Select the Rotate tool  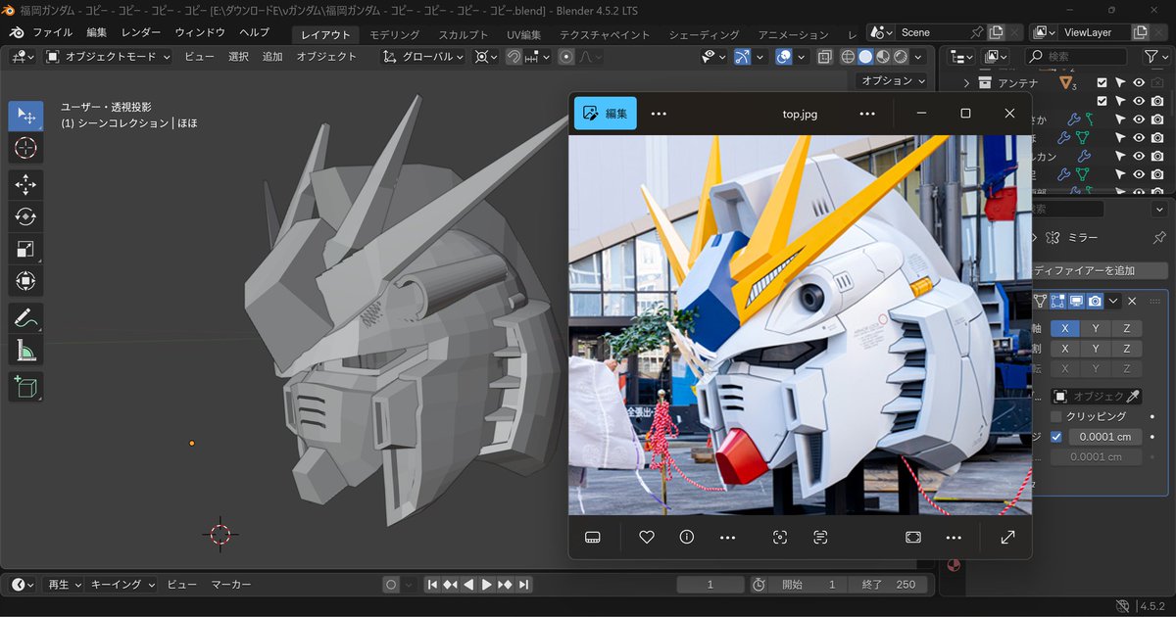point(25,216)
